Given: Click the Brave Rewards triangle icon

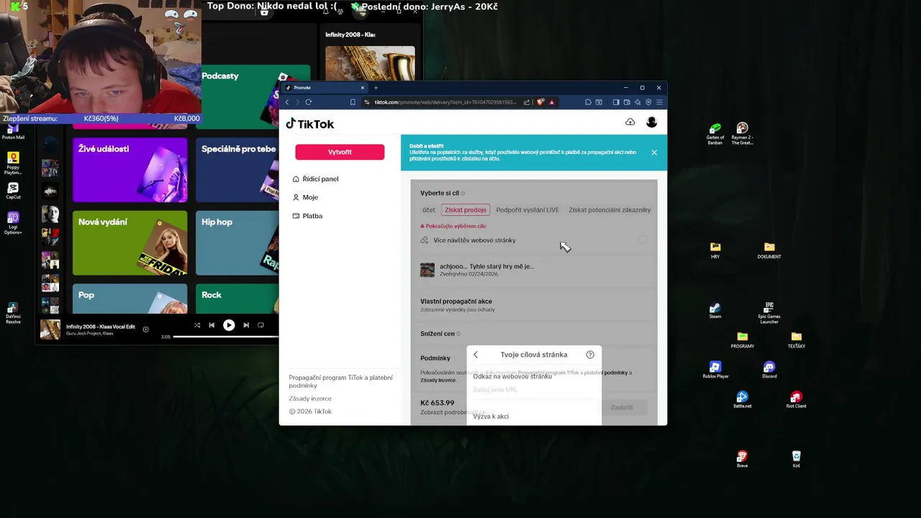Looking at the screenshot, I should (552, 102).
